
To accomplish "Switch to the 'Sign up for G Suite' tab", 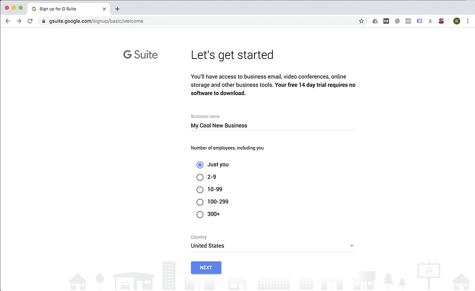I will point(63,8).
